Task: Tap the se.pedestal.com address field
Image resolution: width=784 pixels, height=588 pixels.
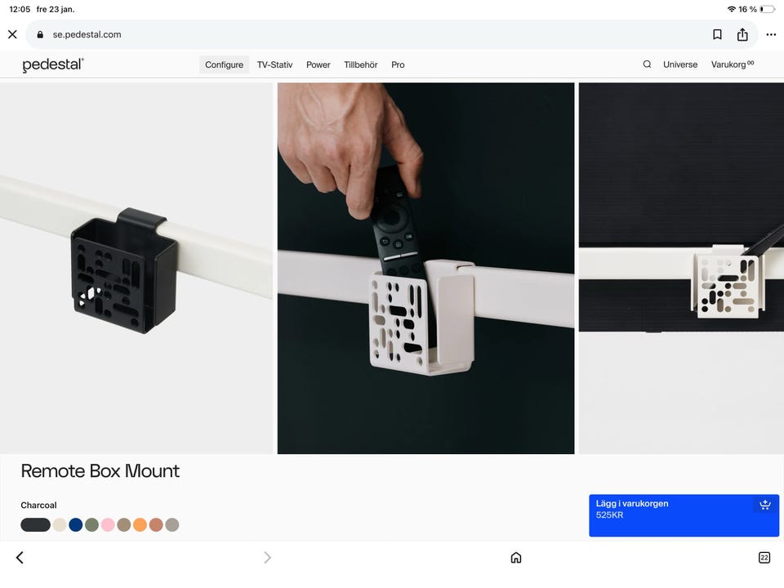Action: pos(369,34)
